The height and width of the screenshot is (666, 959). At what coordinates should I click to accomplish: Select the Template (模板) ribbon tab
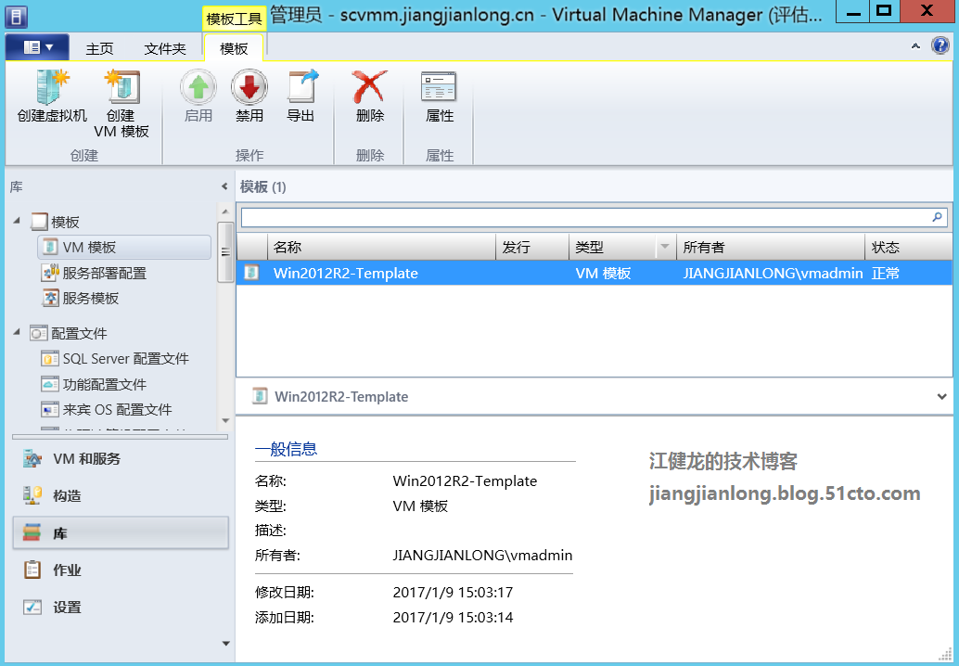[234, 48]
